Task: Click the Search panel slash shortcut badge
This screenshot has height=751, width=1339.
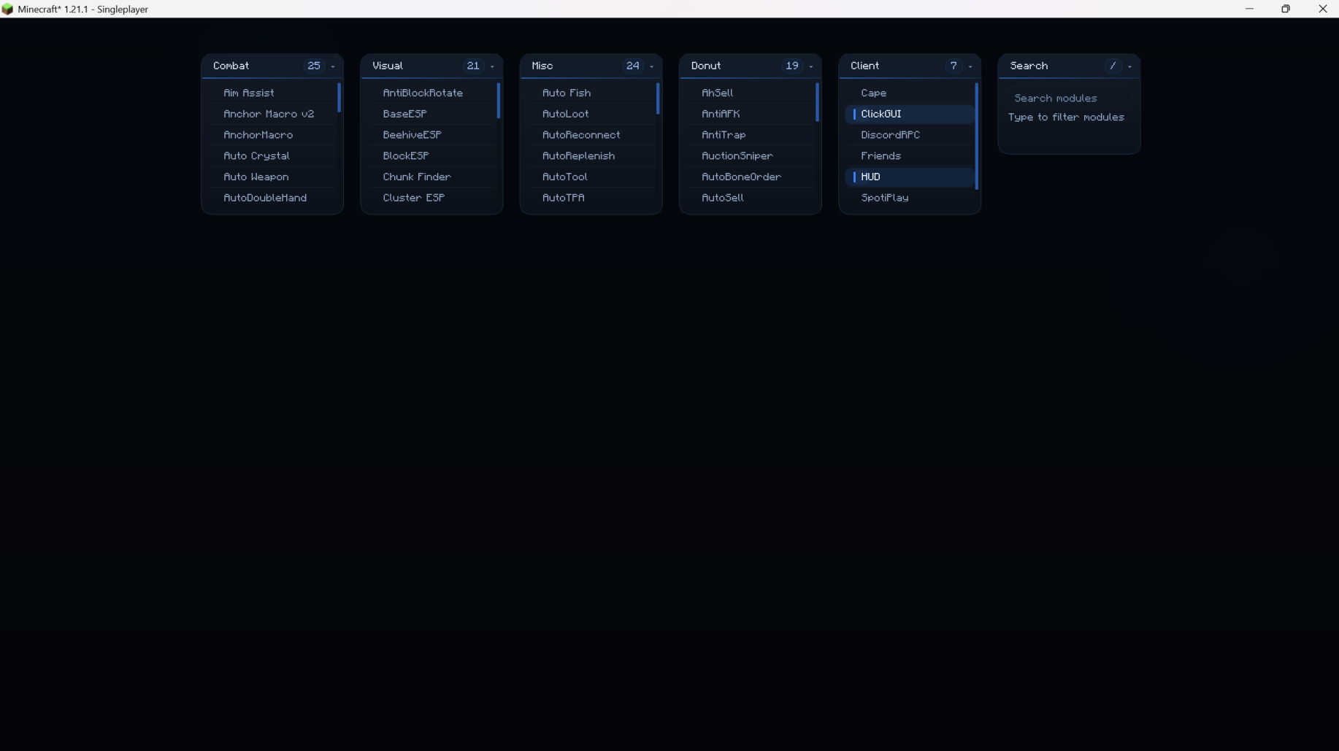Action: [1113, 66]
